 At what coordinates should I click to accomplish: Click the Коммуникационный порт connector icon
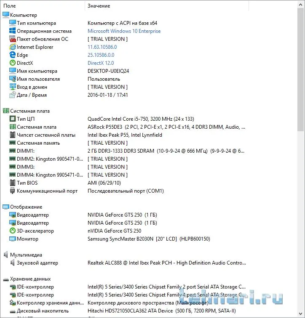click(12, 191)
